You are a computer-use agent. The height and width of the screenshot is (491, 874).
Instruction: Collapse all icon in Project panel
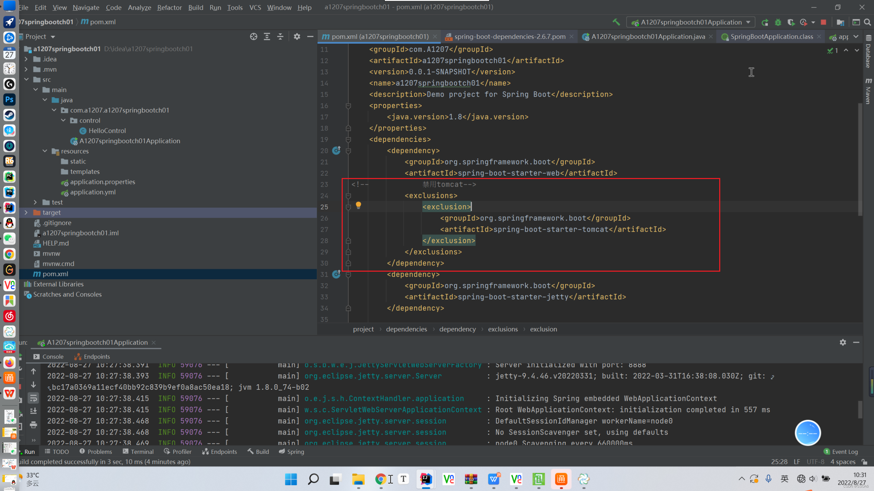click(x=280, y=36)
